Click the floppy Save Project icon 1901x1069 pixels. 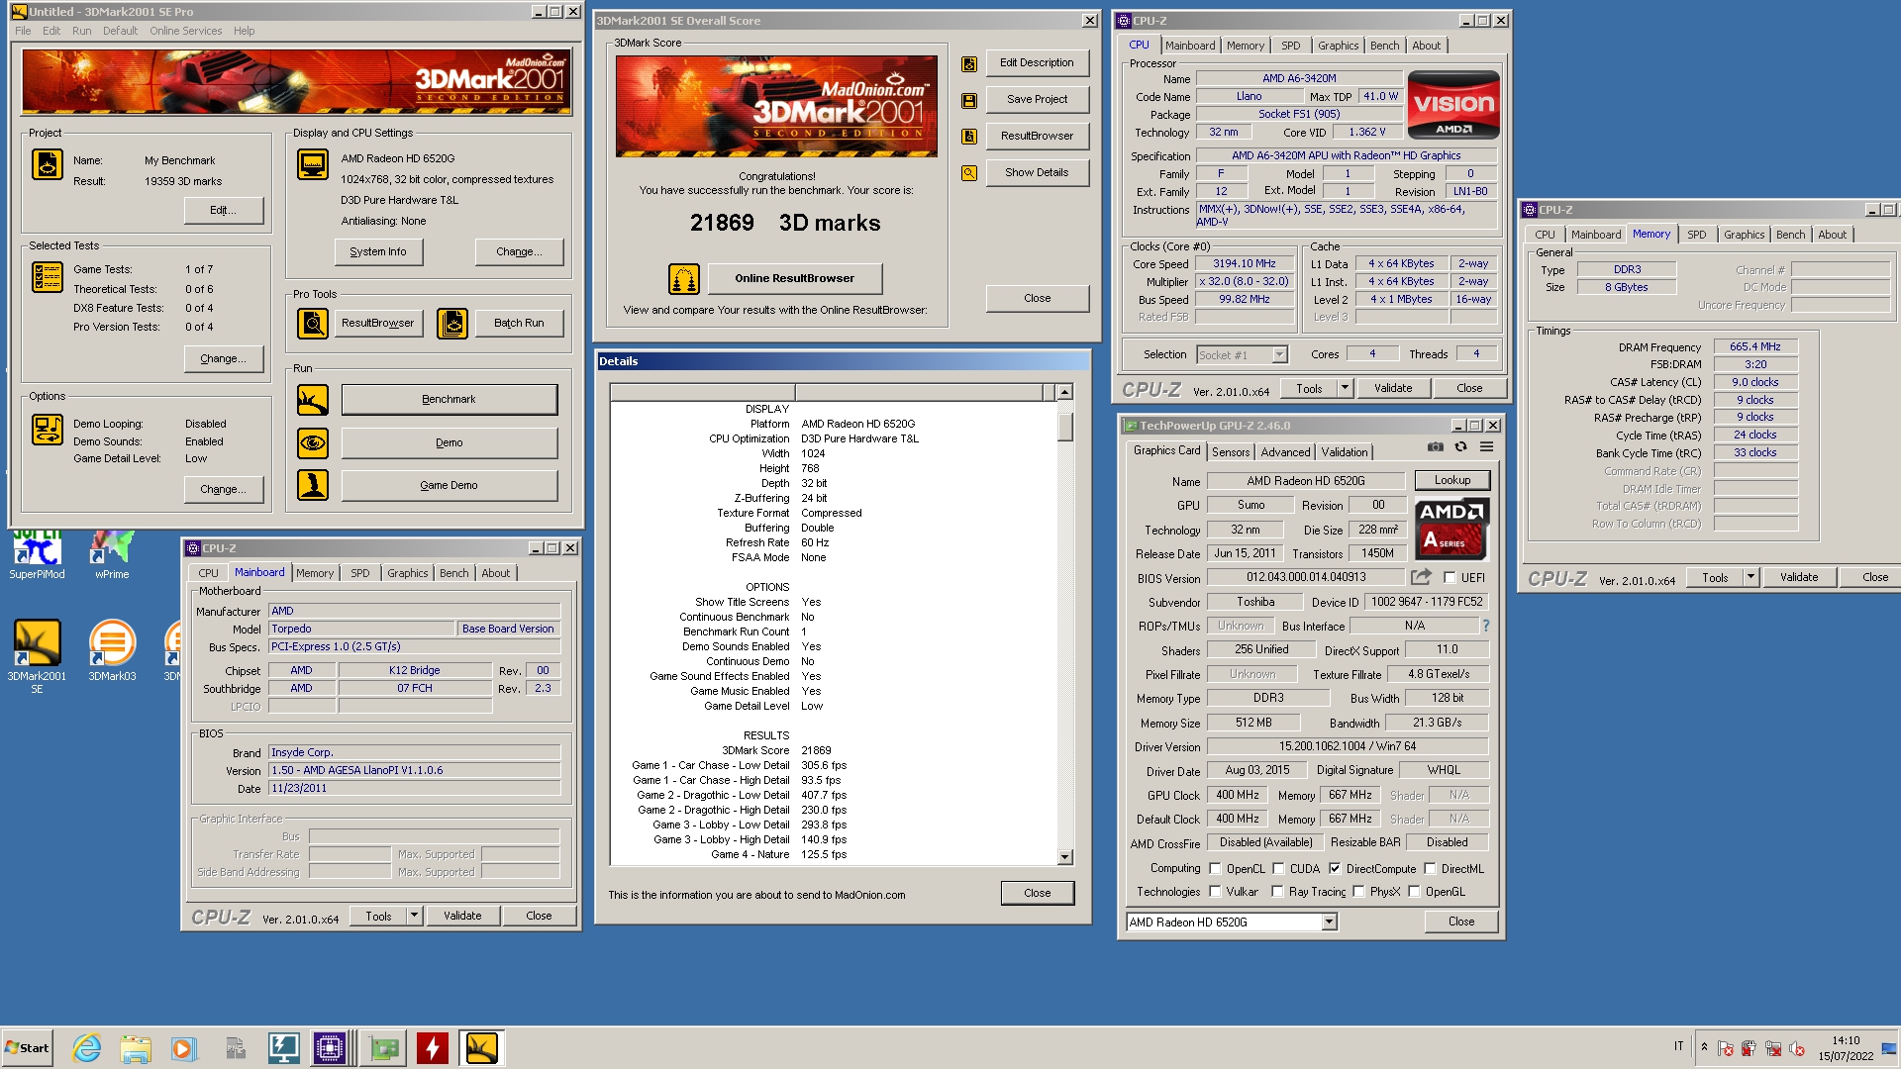pos(969,100)
